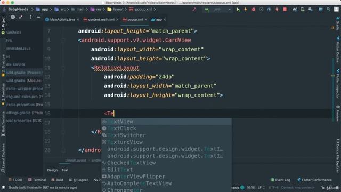Open the AVD Manager device icon
341x192 pixels.
[303, 10]
